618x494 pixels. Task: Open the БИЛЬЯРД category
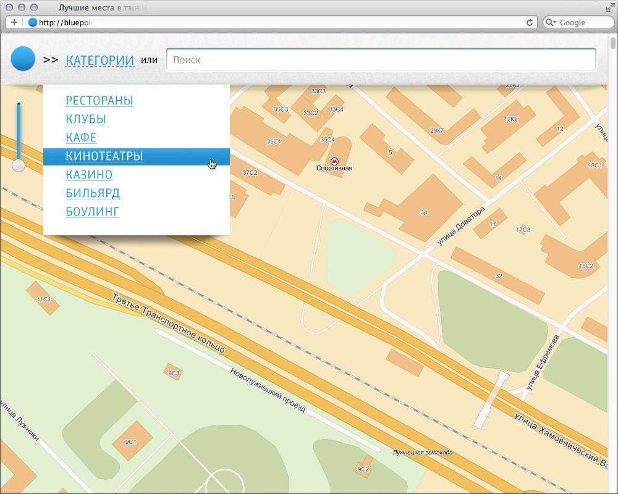coord(93,193)
